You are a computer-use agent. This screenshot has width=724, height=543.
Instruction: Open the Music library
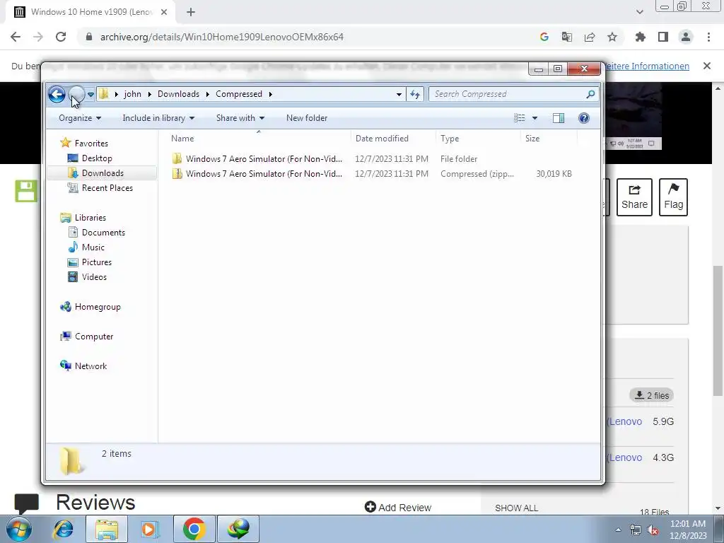pos(93,247)
